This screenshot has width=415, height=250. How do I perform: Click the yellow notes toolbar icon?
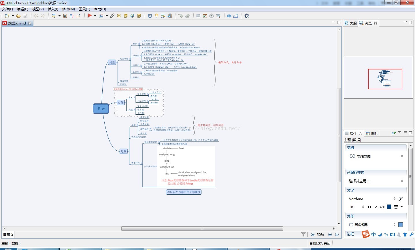126,16
